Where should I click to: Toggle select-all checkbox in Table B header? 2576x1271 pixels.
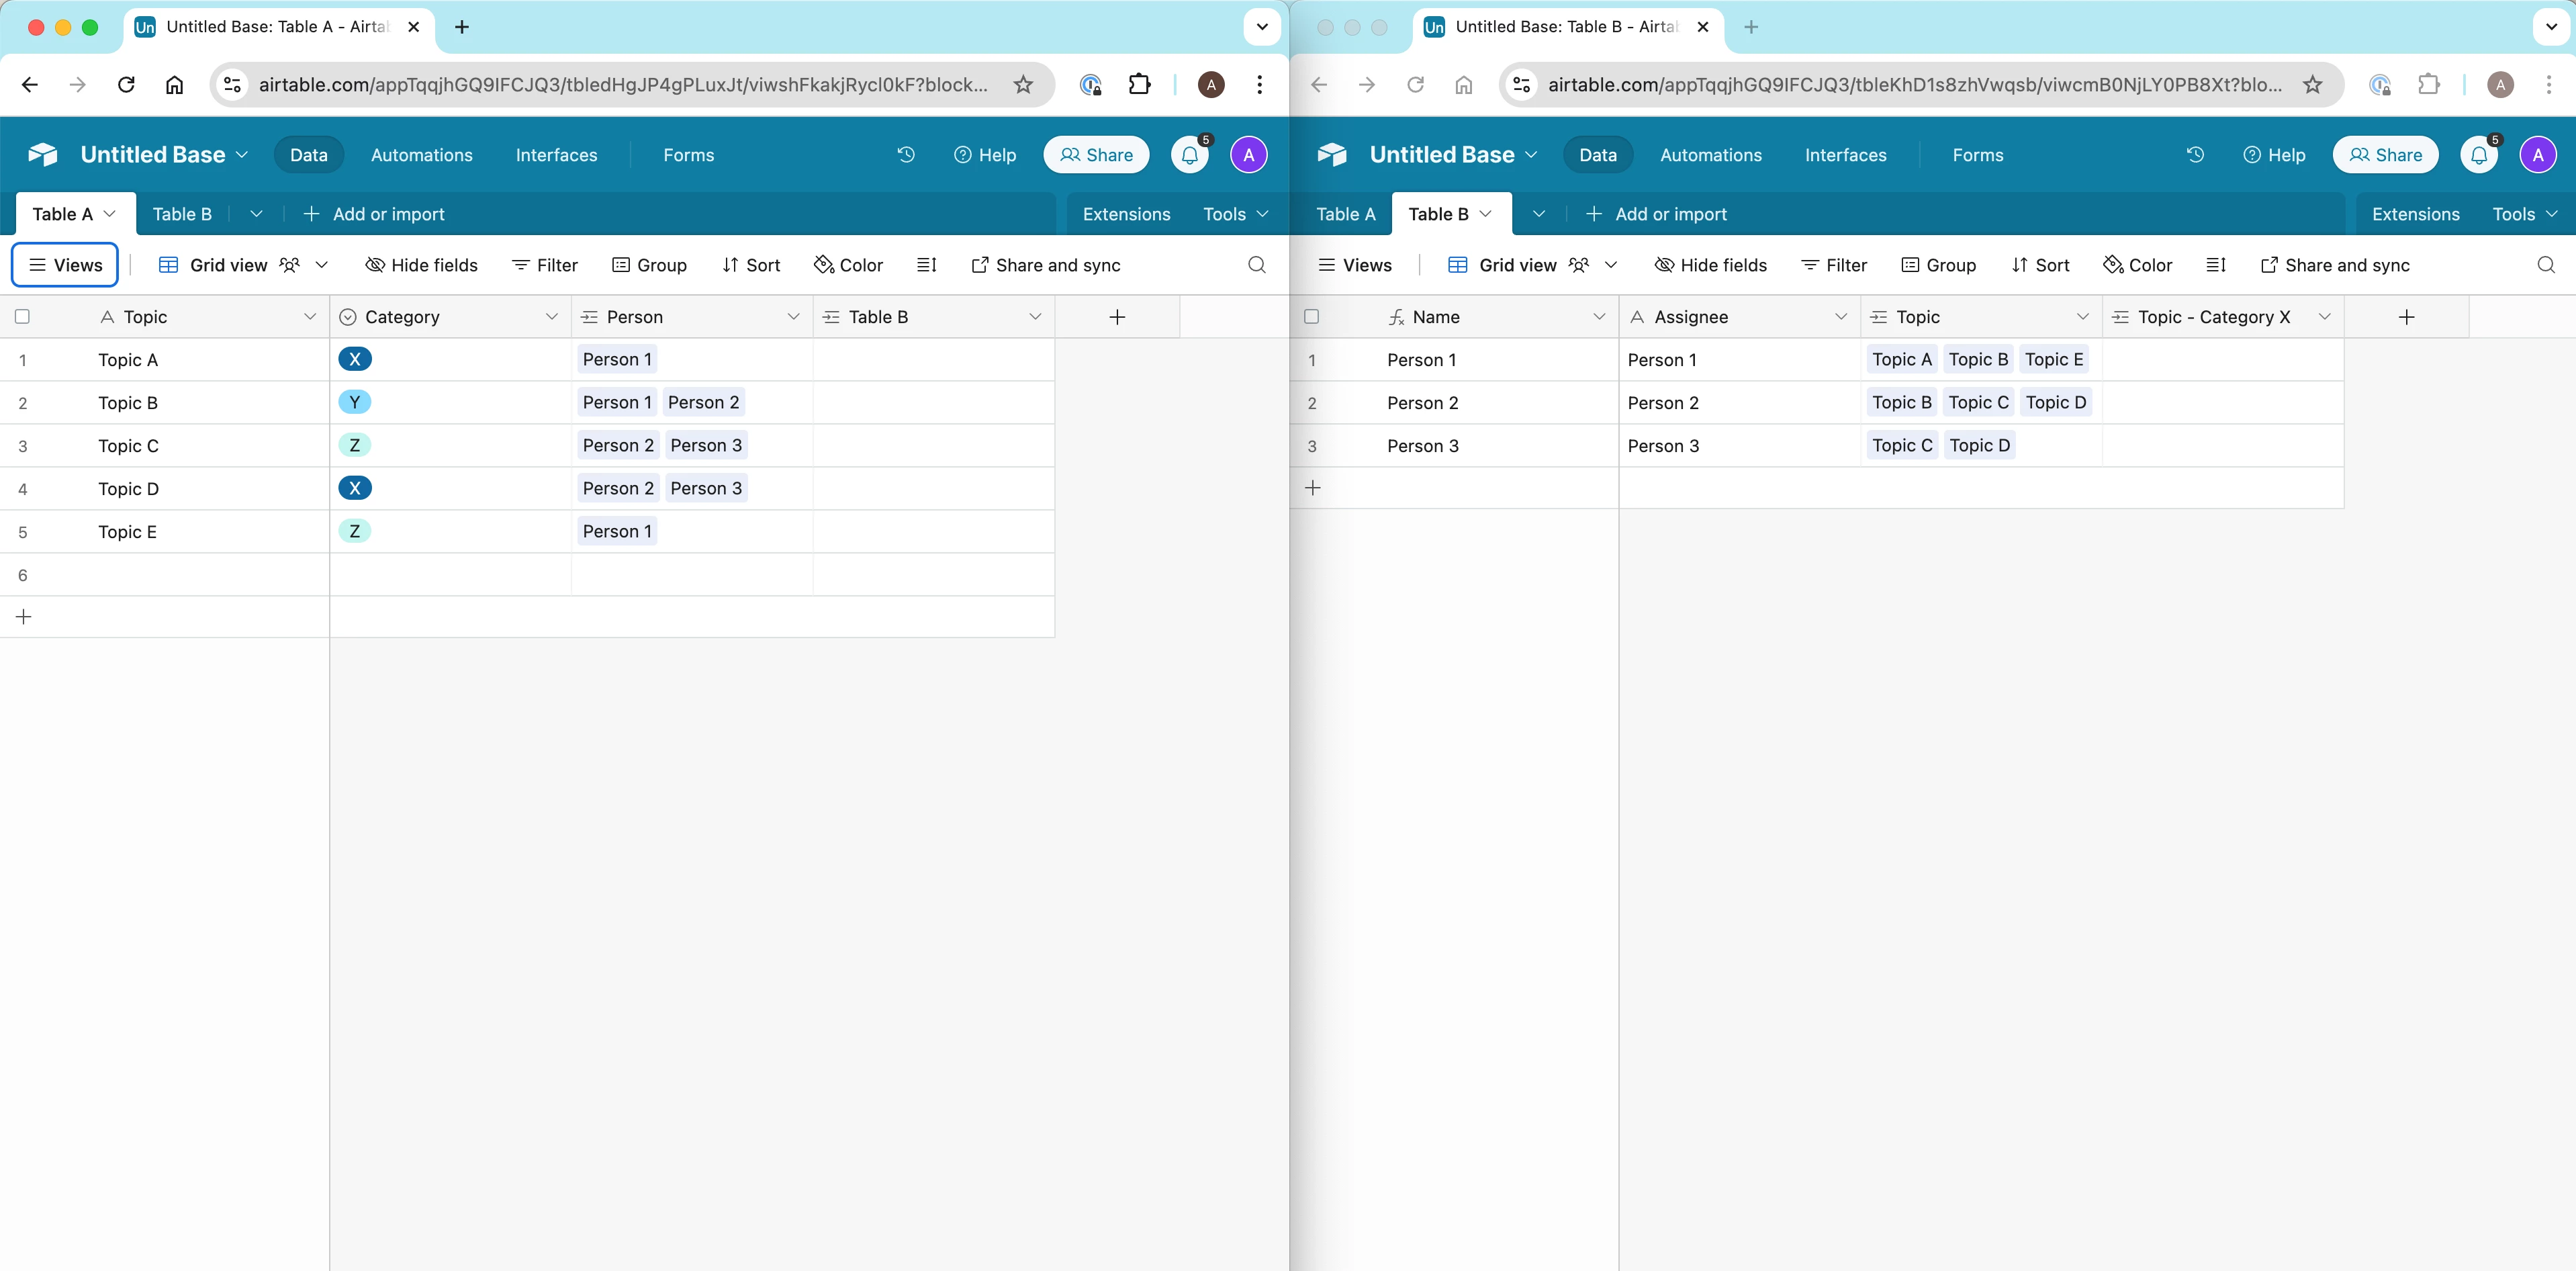[1312, 317]
